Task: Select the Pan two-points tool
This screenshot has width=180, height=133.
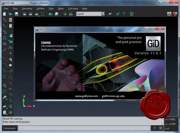Action: (4, 50)
